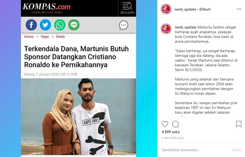The width and height of the screenshot is (245, 157).
Task: Click the comment speech bubble icon
Action: pos(176,124)
